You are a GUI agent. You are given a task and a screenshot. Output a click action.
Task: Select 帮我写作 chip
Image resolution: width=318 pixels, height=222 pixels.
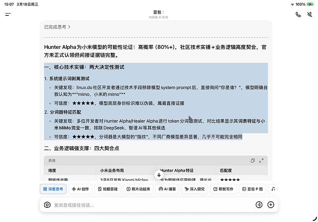tap(223, 189)
